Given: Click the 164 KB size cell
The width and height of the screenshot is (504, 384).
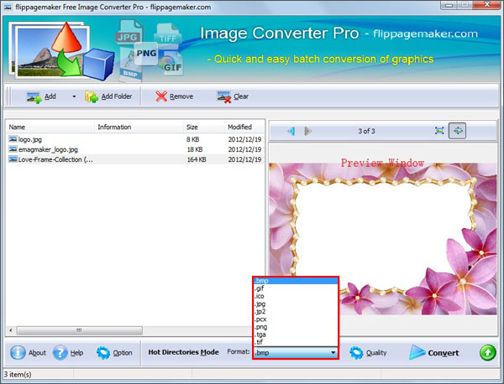Looking at the screenshot, I should tap(197, 159).
